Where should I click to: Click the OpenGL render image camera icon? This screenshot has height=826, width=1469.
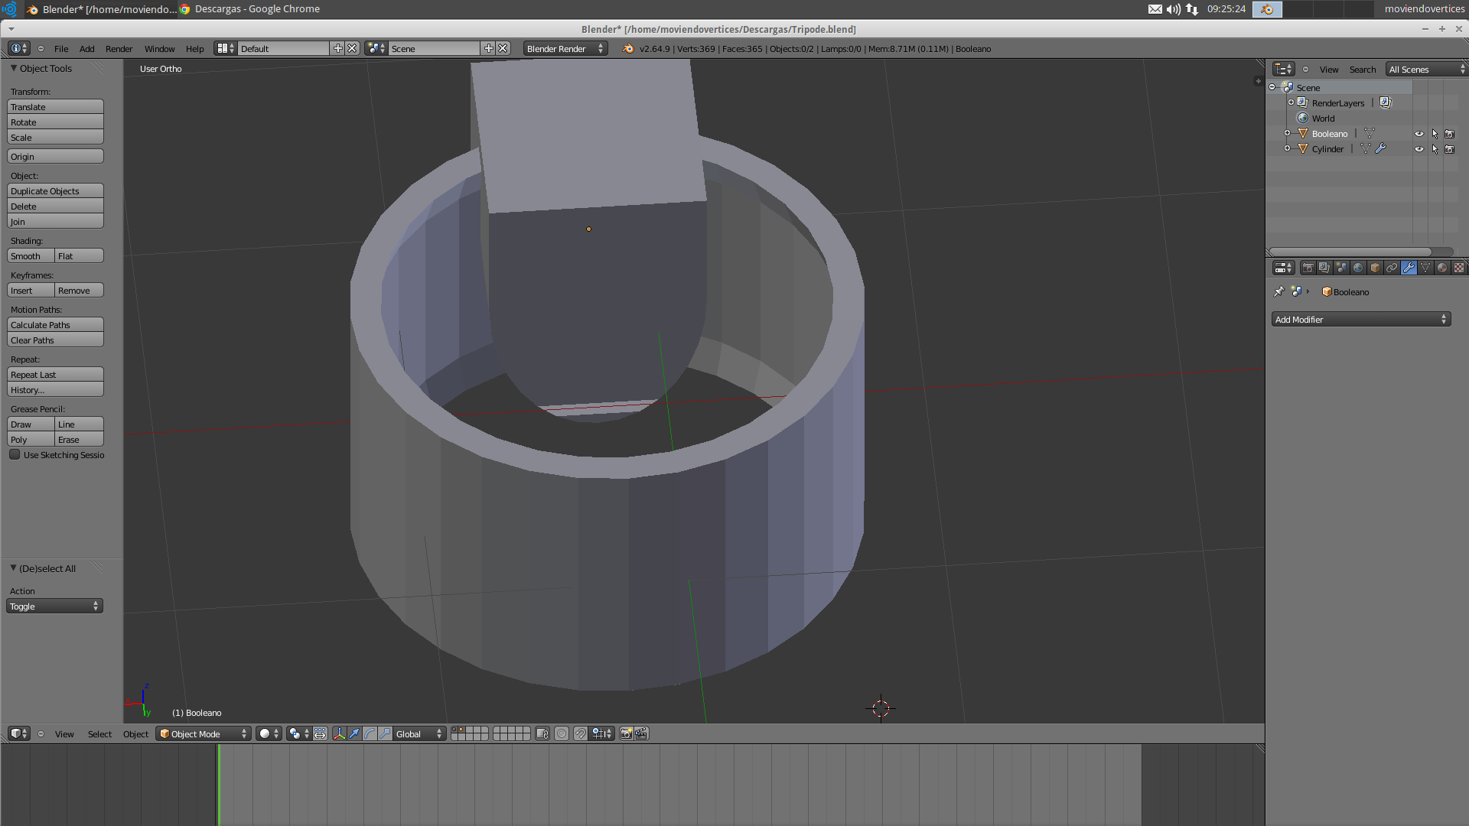click(626, 733)
